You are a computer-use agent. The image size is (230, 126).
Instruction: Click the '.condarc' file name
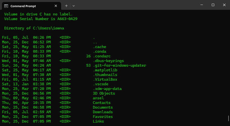102,56
